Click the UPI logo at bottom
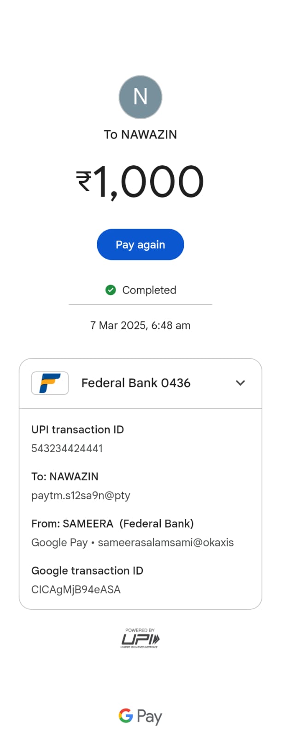The width and height of the screenshot is (281, 739). (x=140, y=639)
